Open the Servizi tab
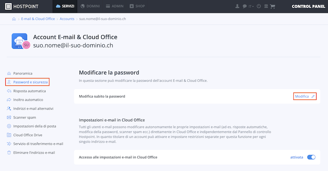 click(65, 6)
